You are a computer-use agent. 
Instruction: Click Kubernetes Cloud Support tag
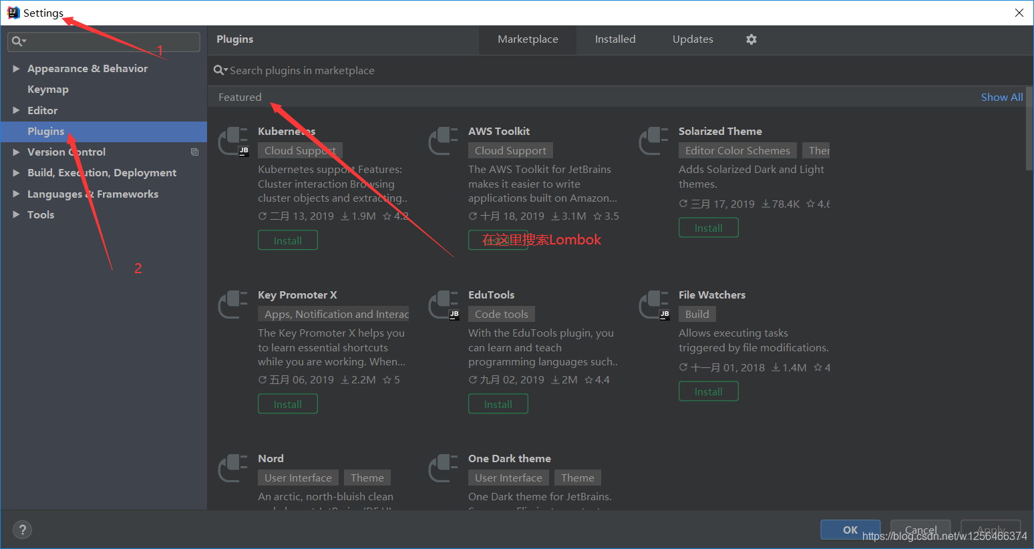click(300, 150)
